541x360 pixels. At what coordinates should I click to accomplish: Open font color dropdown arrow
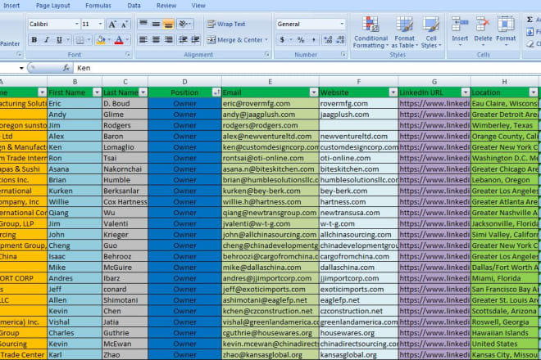click(x=127, y=40)
